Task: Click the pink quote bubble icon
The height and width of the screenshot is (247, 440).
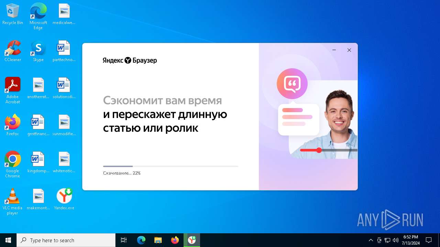Action: point(292,84)
